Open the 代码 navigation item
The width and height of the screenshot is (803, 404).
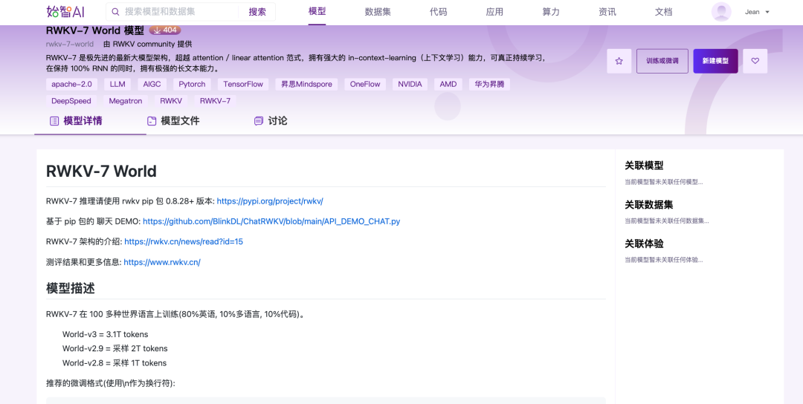(439, 12)
